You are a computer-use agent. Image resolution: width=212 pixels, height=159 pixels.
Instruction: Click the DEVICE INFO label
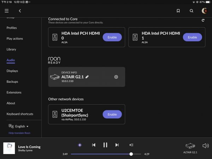(69, 72)
